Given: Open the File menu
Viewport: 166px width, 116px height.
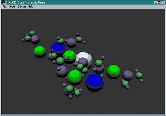Looking at the screenshot, I should click(x=4, y=7).
